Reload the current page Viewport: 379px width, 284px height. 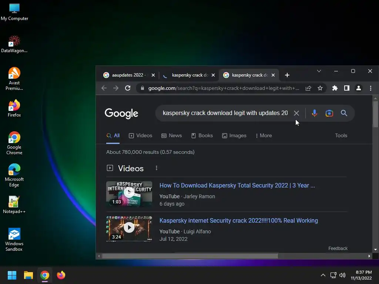[x=128, y=88]
